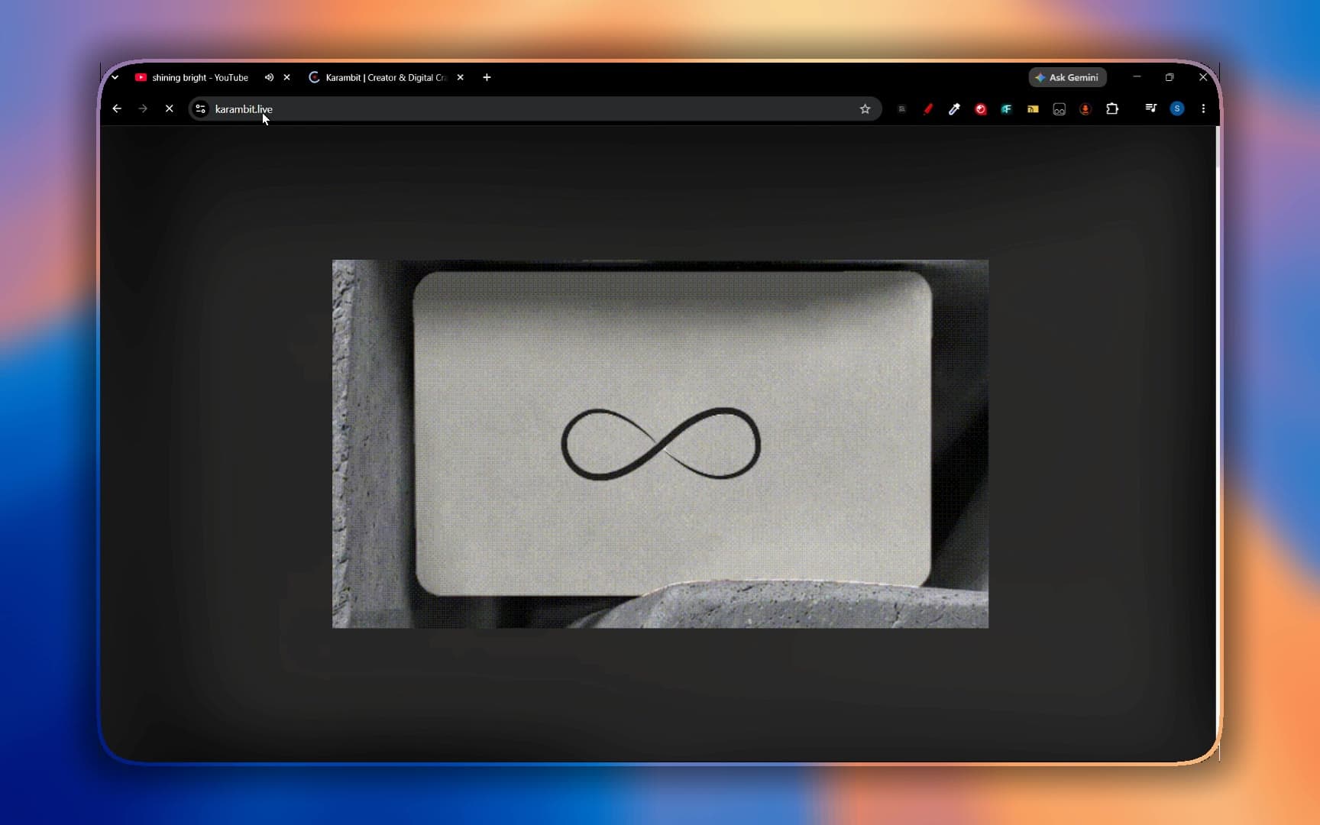Viewport: 1320px width, 825px height.
Task: Click the forward navigation arrow
Action: point(143,108)
